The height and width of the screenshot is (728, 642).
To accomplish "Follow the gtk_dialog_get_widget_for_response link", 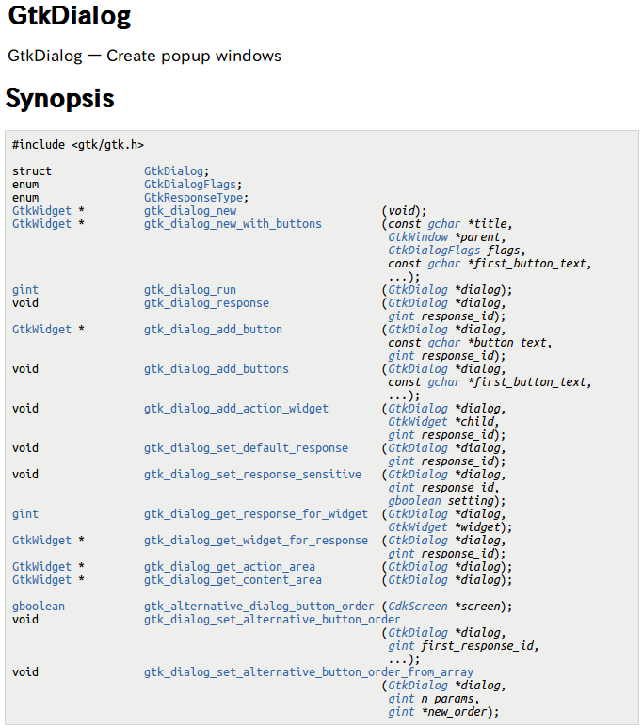I will (256, 541).
